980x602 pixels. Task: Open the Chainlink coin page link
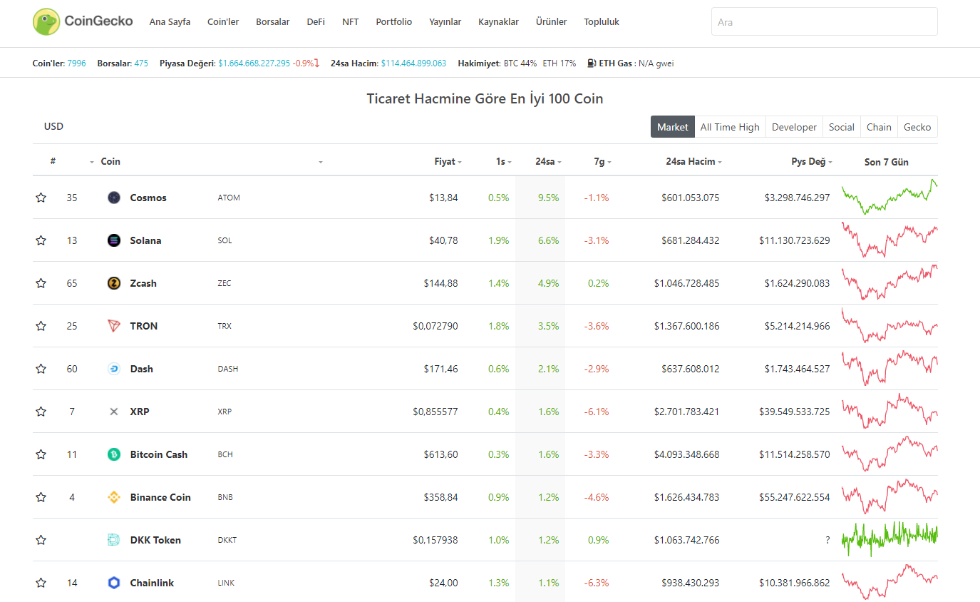(152, 583)
